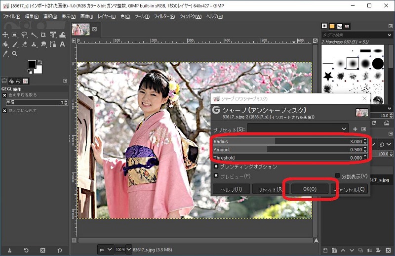
Task: Expand the ブレンディングオプション section
Action: [x=216, y=166]
